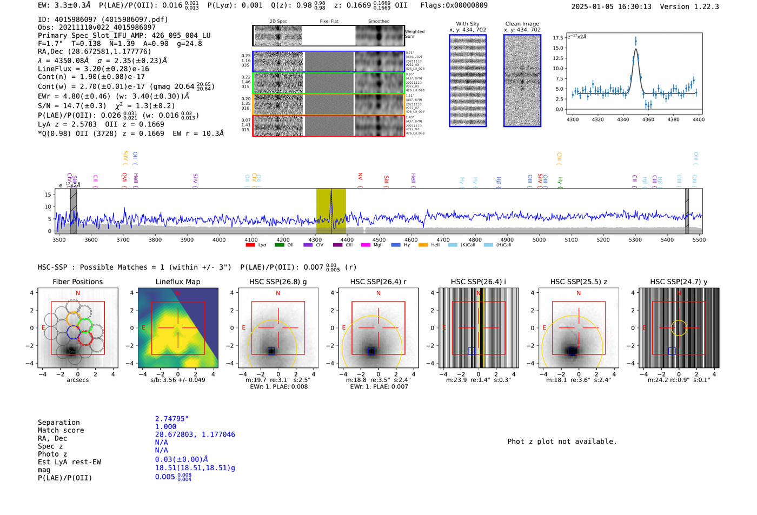Click the 'Est LyA rest-EW' label
The image size is (757, 515).
pos(69,462)
